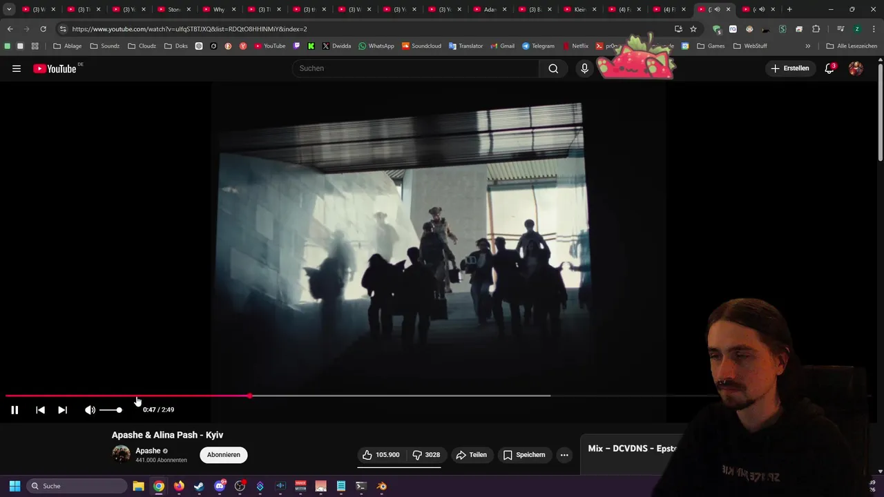Open the browser extensions puzzle icon
This screenshot has height=497, width=884.
coord(816,29)
